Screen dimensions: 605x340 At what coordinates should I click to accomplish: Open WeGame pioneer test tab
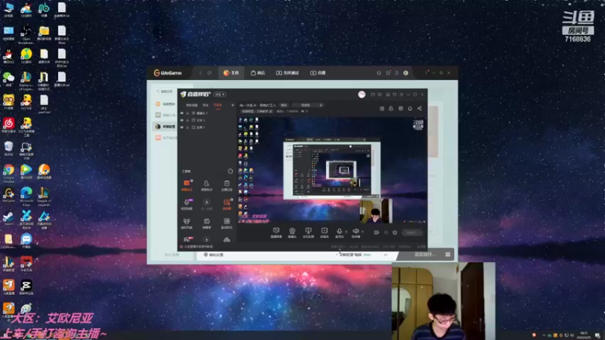tap(287, 73)
